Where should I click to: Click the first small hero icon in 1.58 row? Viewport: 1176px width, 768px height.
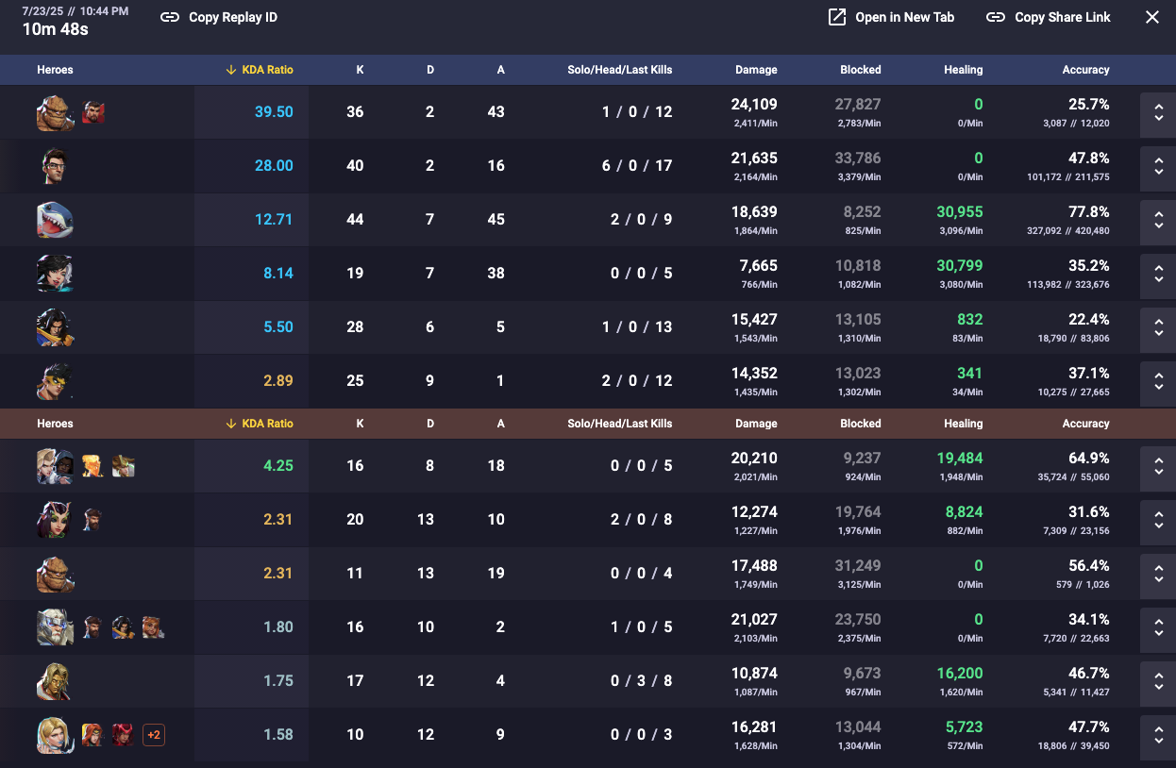tap(93, 735)
